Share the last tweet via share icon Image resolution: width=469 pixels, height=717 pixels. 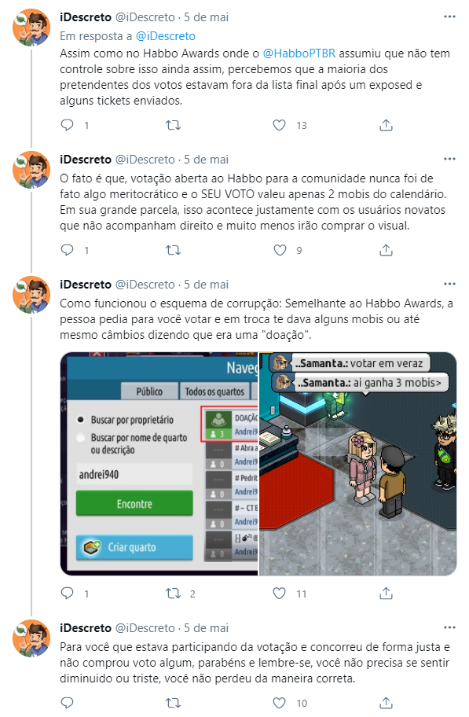pyautogui.click(x=386, y=702)
